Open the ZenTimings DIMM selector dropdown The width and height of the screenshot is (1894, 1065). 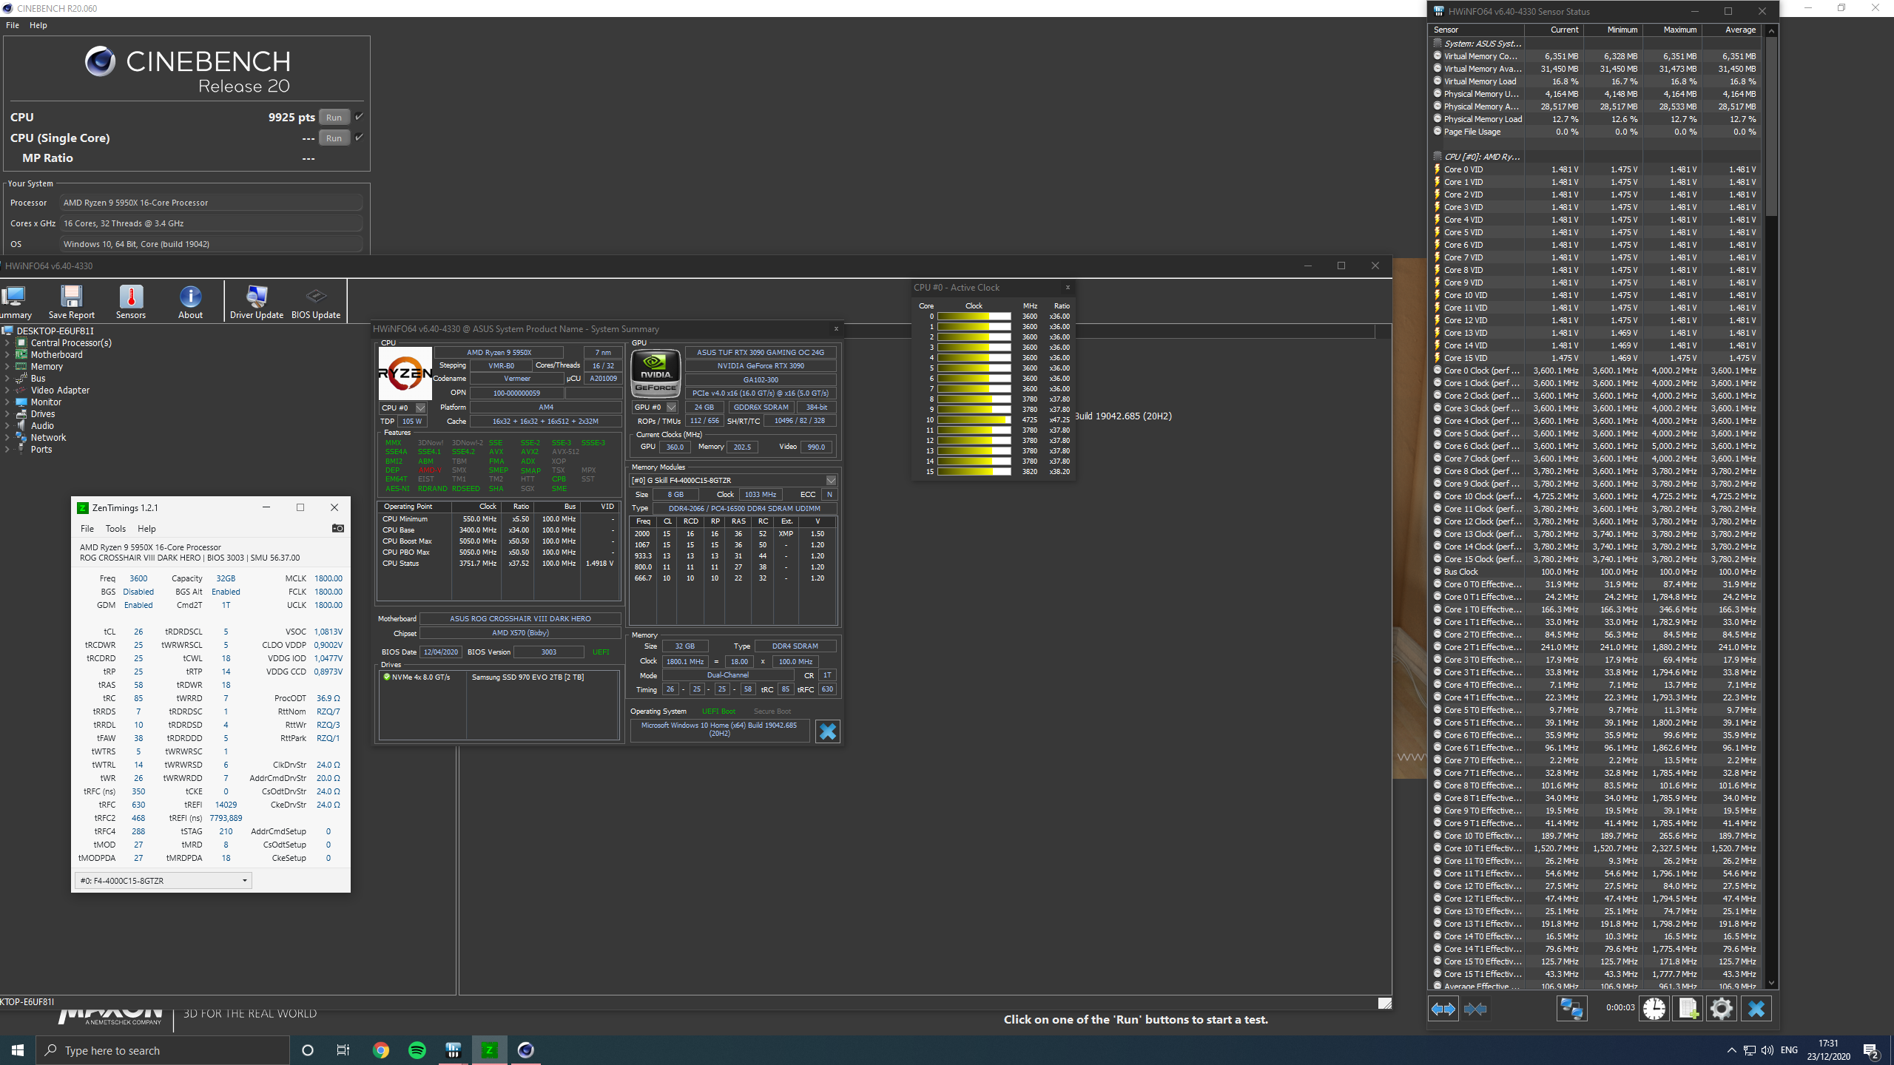coord(244,881)
